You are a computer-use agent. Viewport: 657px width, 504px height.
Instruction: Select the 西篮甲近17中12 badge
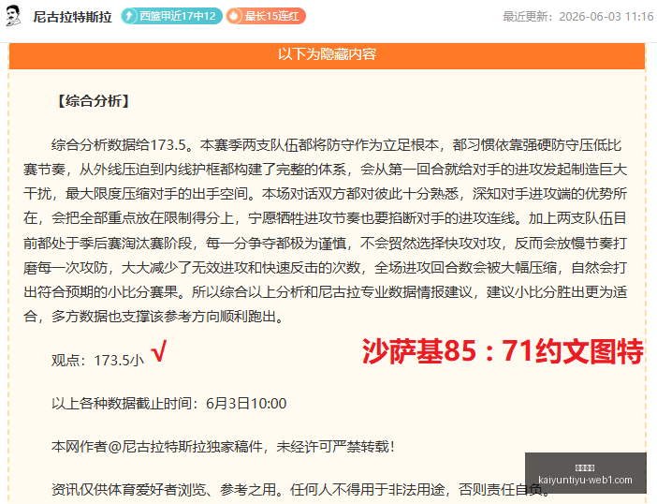click(x=172, y=16)
